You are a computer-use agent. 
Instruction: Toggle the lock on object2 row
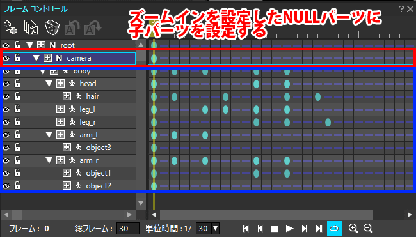(x=17, y=185)
